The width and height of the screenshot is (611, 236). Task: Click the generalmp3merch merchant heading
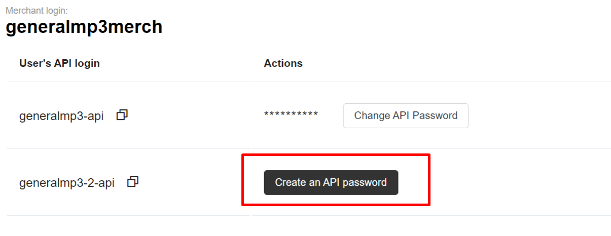[x=84, y=27]
